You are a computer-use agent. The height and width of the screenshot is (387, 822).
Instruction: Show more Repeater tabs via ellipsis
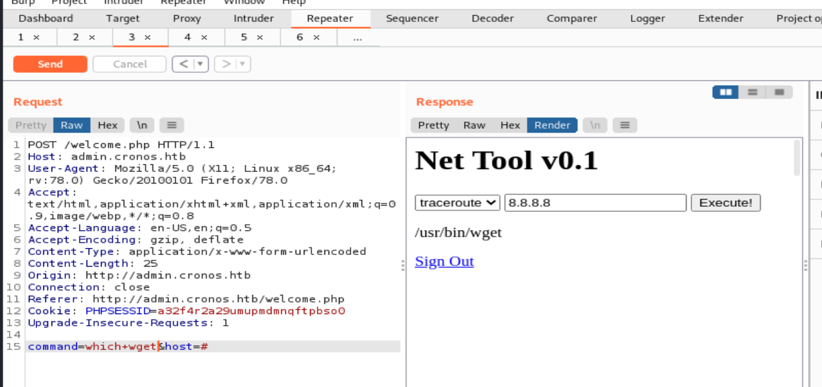(357, 37)
